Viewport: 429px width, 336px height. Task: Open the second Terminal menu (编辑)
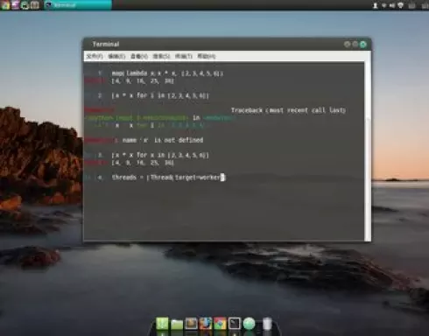tap(116, 56)
